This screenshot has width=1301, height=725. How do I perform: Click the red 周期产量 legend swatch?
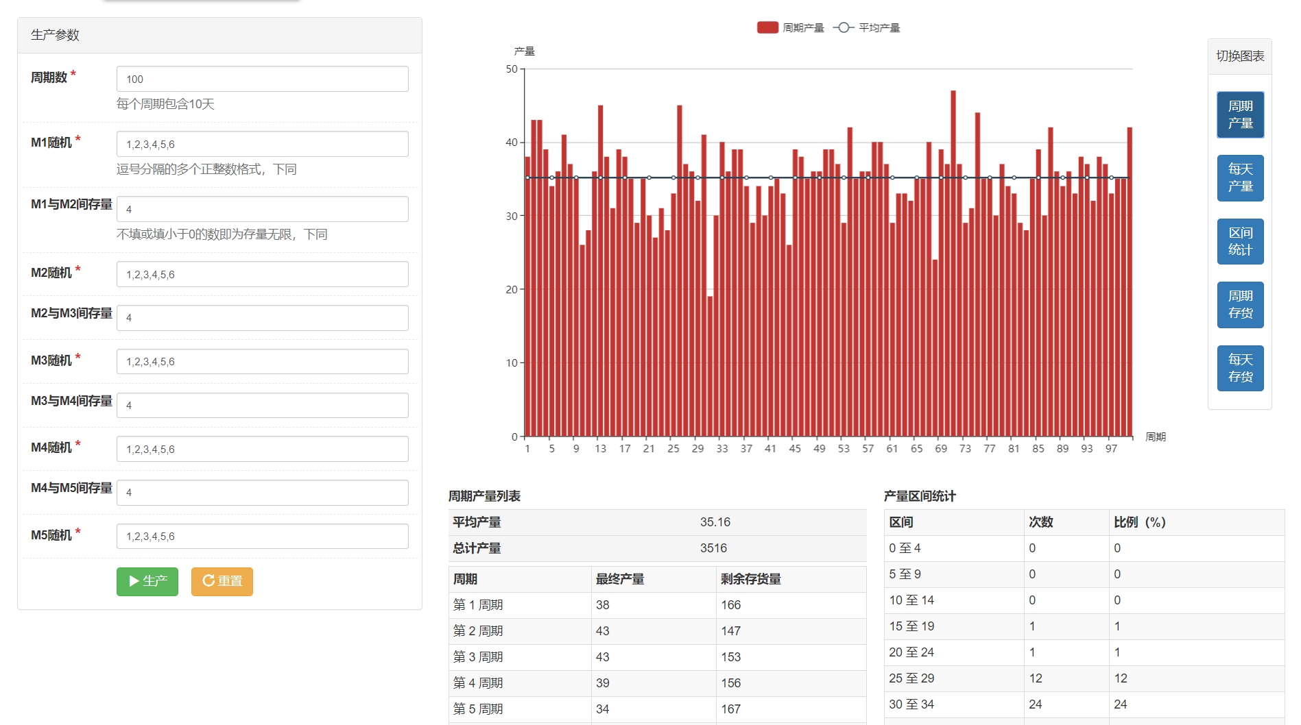tap(767, 27)
